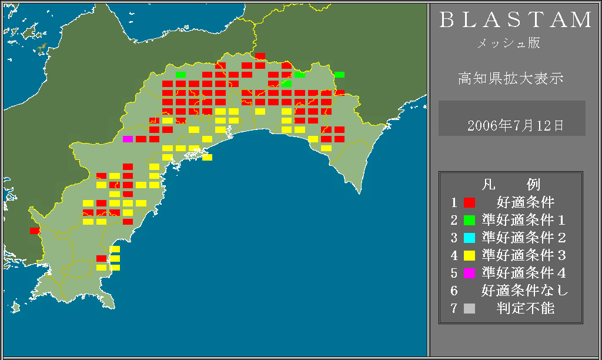Click the 好適条件なし legend label

524,291
